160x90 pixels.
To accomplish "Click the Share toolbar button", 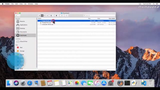I will [x=62, y=15].
